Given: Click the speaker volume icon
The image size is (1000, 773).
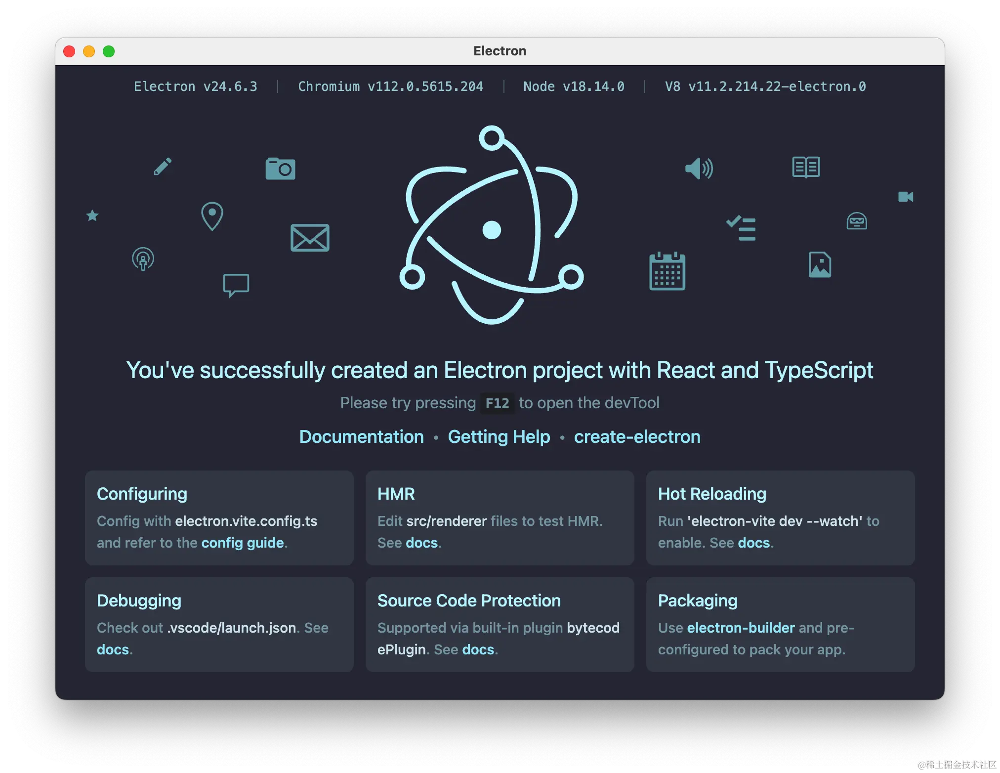Looking at the screenshot, I should [699, 169].
